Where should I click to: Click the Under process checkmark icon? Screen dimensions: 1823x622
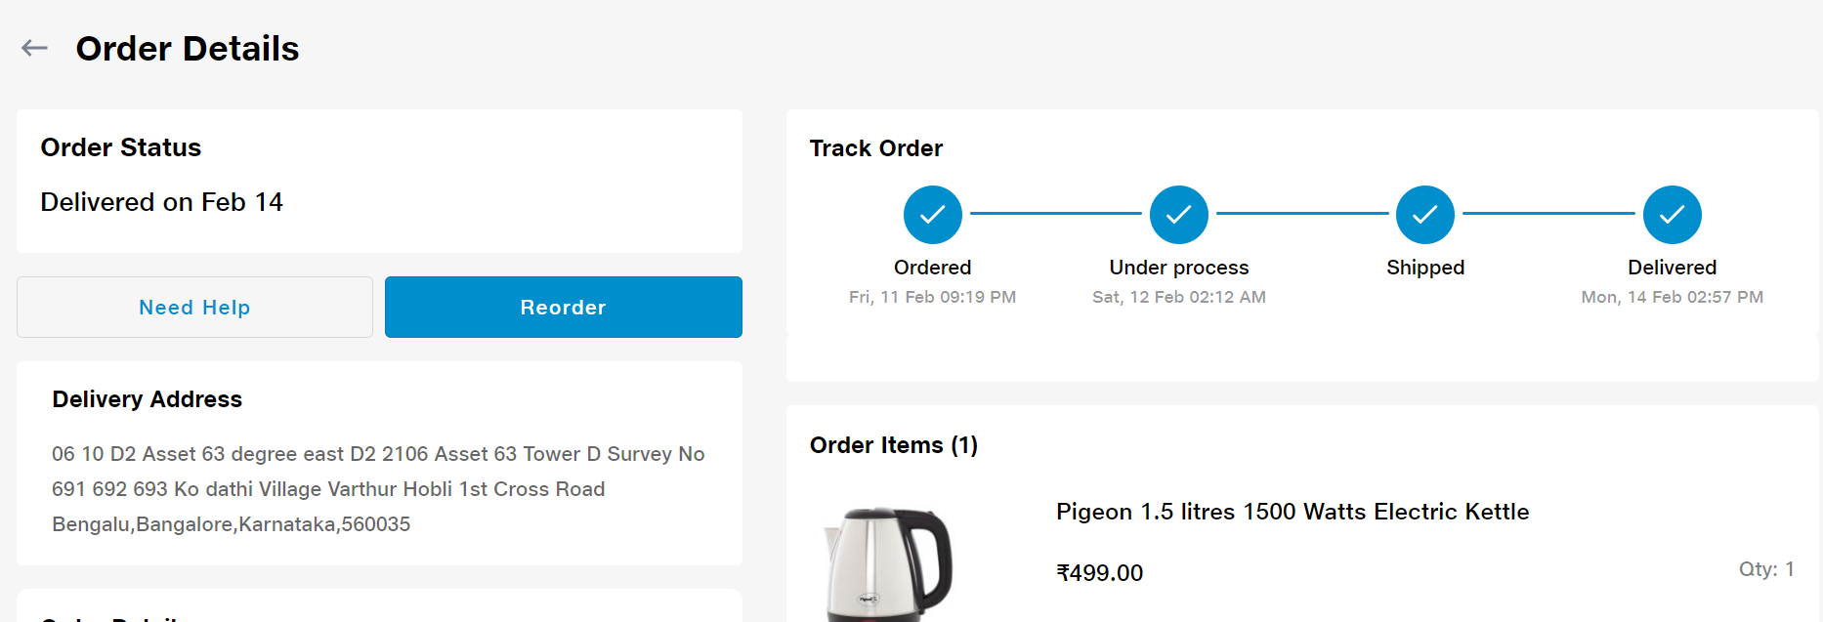[1178, 215]
